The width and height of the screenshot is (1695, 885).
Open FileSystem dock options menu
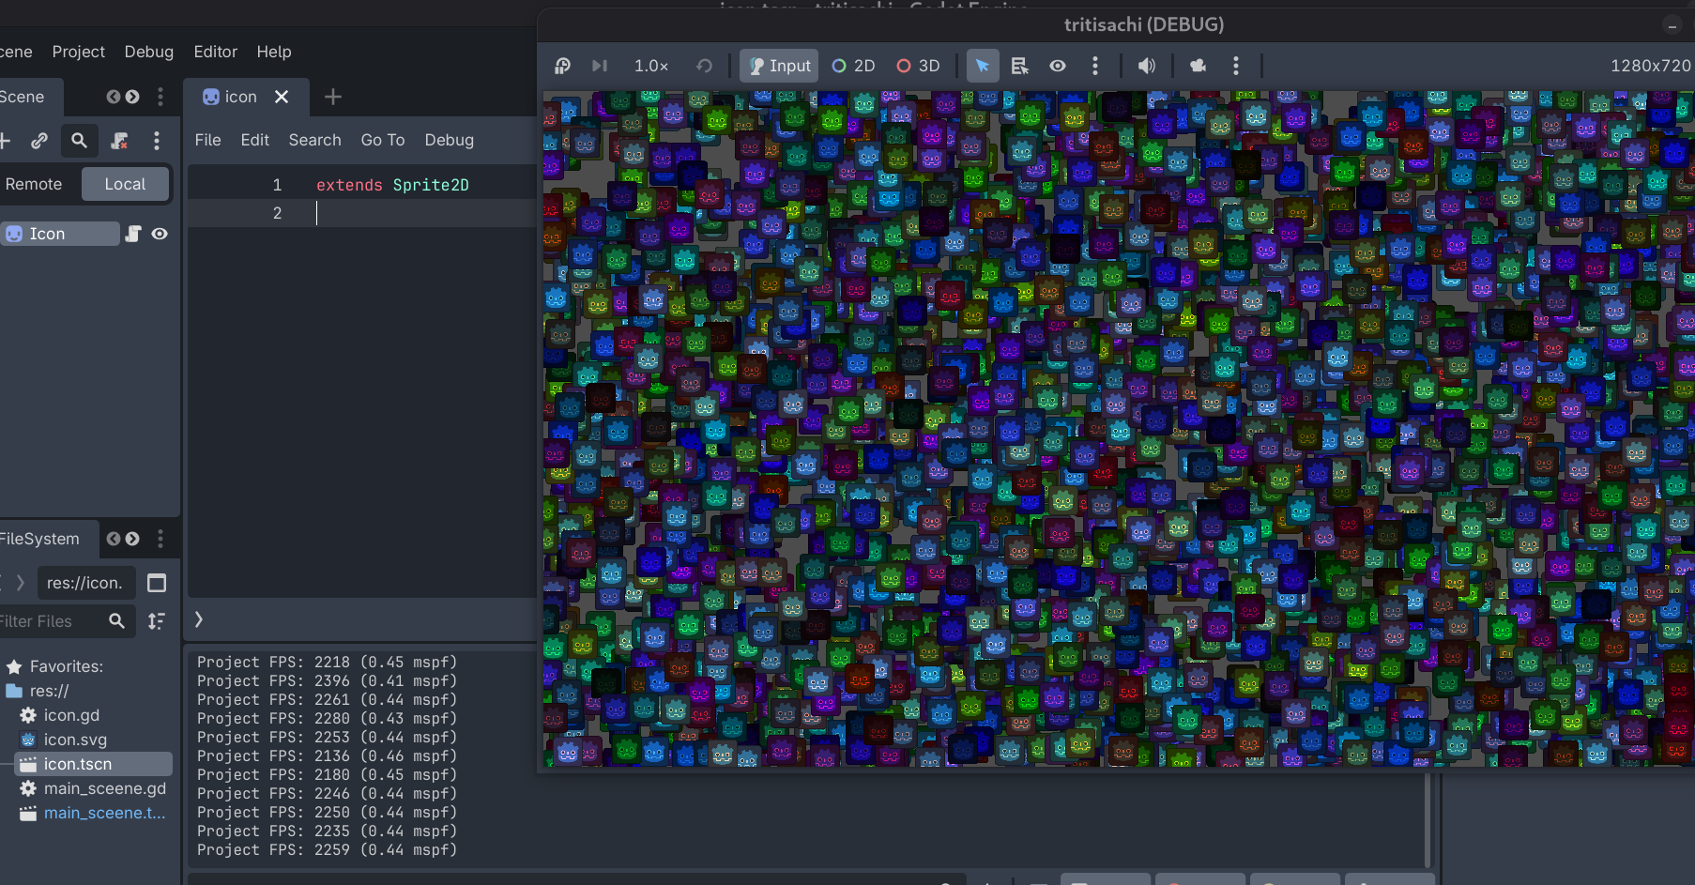[x=160, y=539]
